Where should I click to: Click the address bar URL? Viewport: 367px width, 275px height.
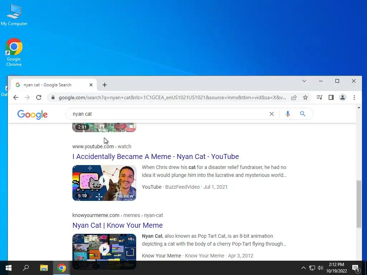click(172, 97)
